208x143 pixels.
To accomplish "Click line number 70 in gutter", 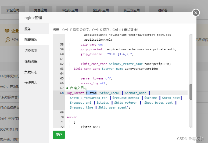I will [62, 117].
